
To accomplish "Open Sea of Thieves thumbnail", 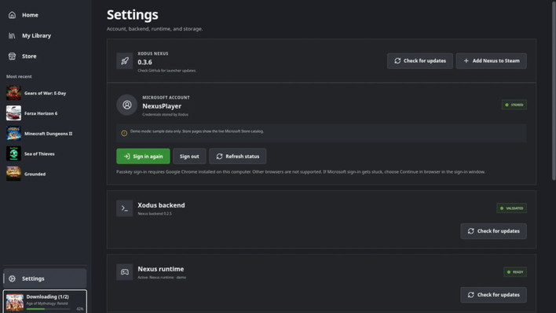I will click(x=13, y=154).
